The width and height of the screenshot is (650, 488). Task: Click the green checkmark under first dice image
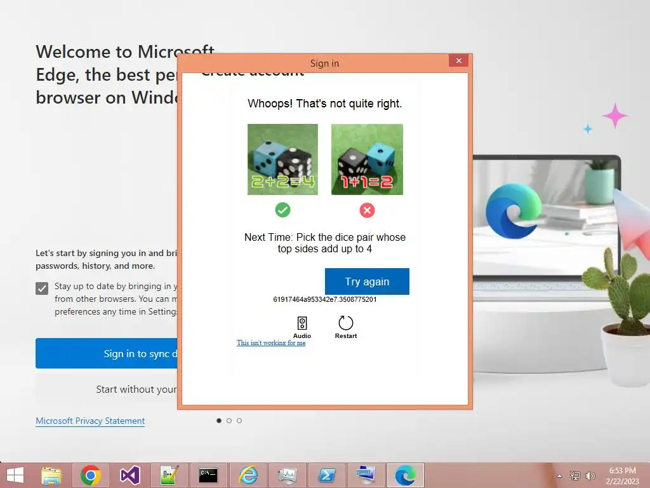click(282, 210)
